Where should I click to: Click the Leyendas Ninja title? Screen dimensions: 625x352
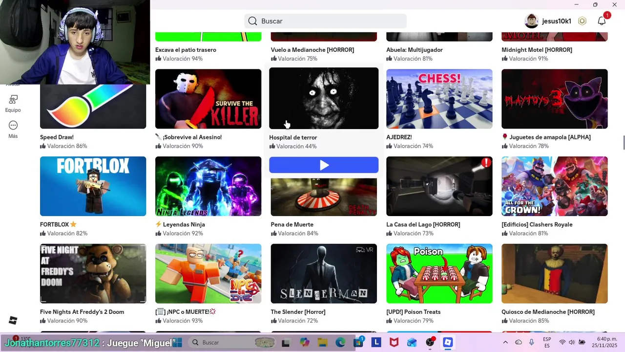coord(180,224)
